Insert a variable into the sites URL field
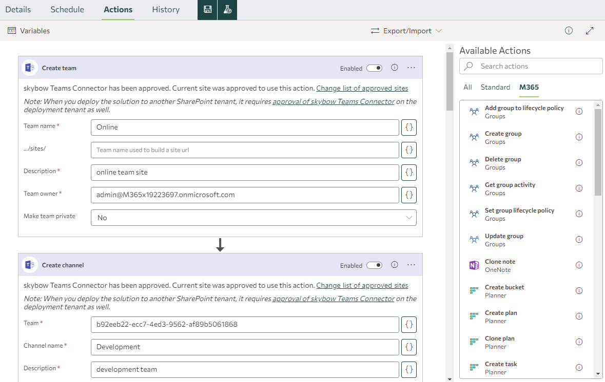Viewport: 605px width, 382px height. (x=409, y=150)
